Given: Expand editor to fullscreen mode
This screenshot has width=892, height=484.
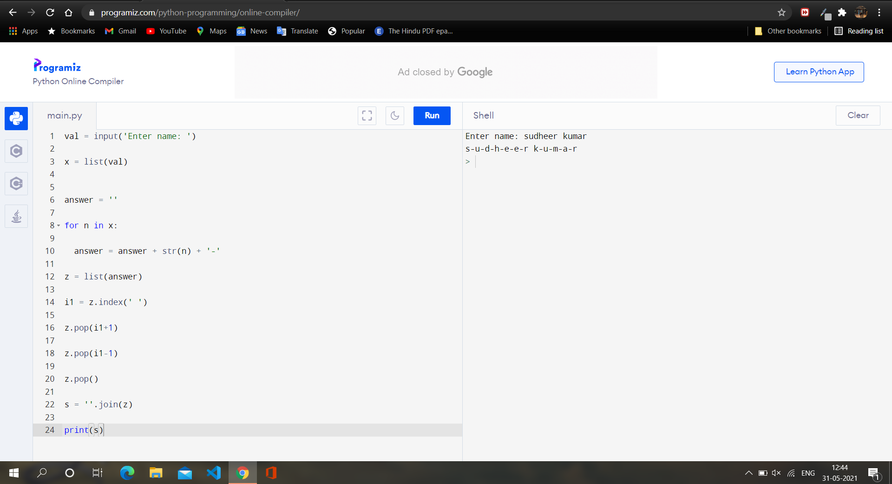Looking at the screenshot, I should coord(367,116).
